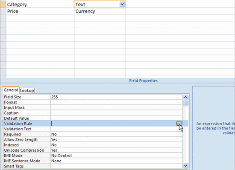Click the Format property field
Viewport: 235px width, 170px height.
click(x=117, y=102)
